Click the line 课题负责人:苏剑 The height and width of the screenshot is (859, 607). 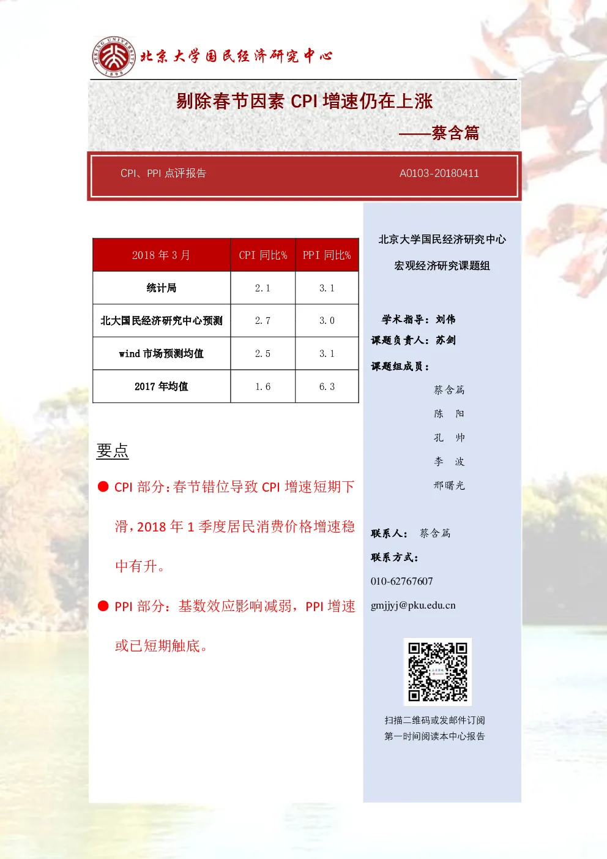coord(414,340)
